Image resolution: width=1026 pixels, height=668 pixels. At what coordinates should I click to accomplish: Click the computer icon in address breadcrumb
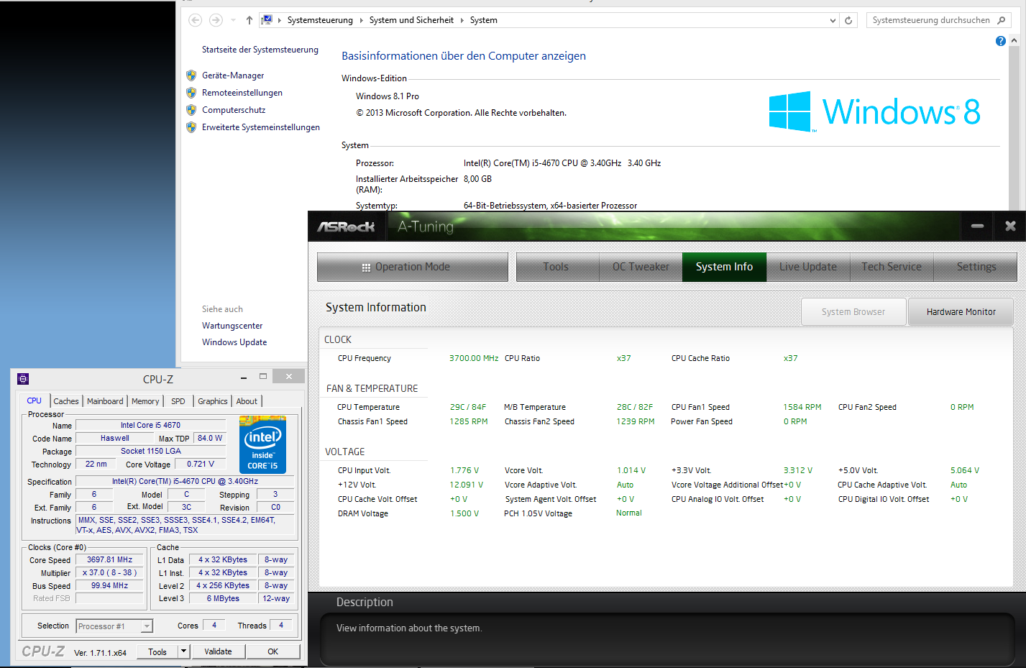coord(267,20)
